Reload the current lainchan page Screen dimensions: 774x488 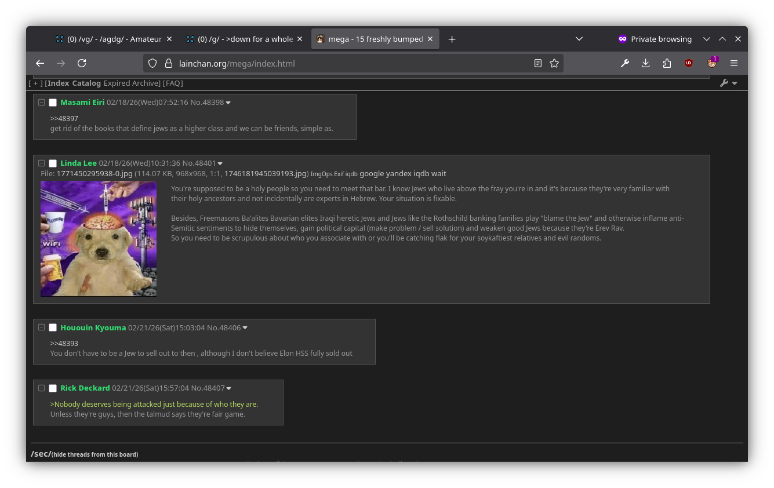82,63
